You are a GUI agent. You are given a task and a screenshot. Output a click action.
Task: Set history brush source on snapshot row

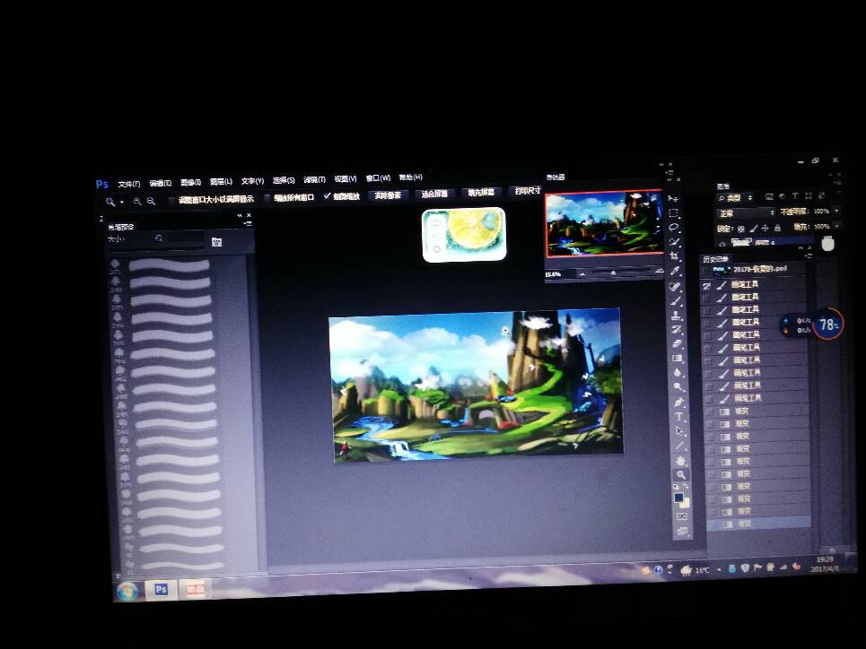(706, 271)
